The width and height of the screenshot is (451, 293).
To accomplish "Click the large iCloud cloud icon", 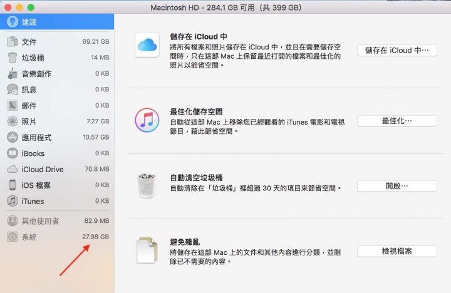I will click(147, 45).
